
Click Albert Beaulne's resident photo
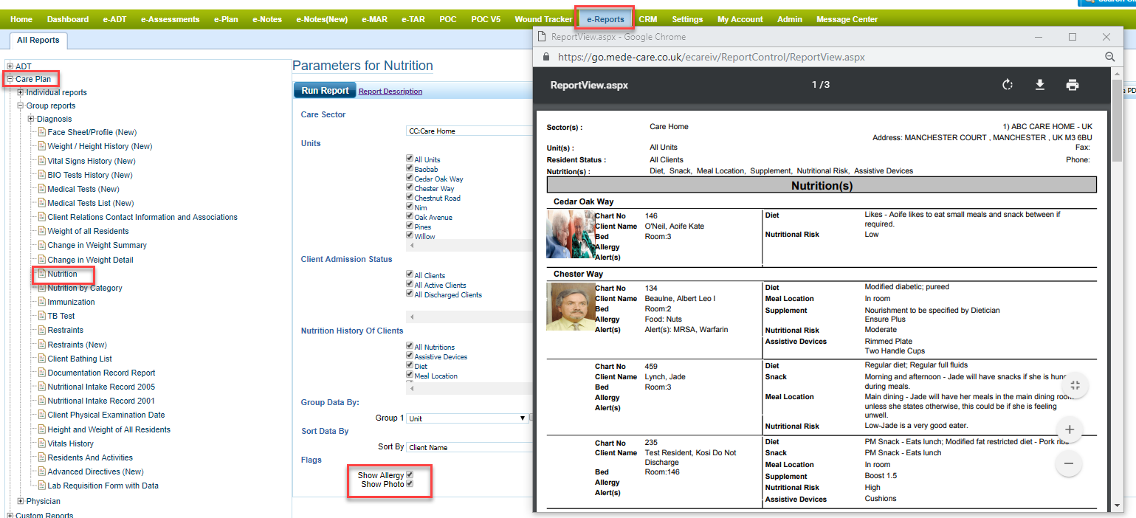tap(571, 306)
